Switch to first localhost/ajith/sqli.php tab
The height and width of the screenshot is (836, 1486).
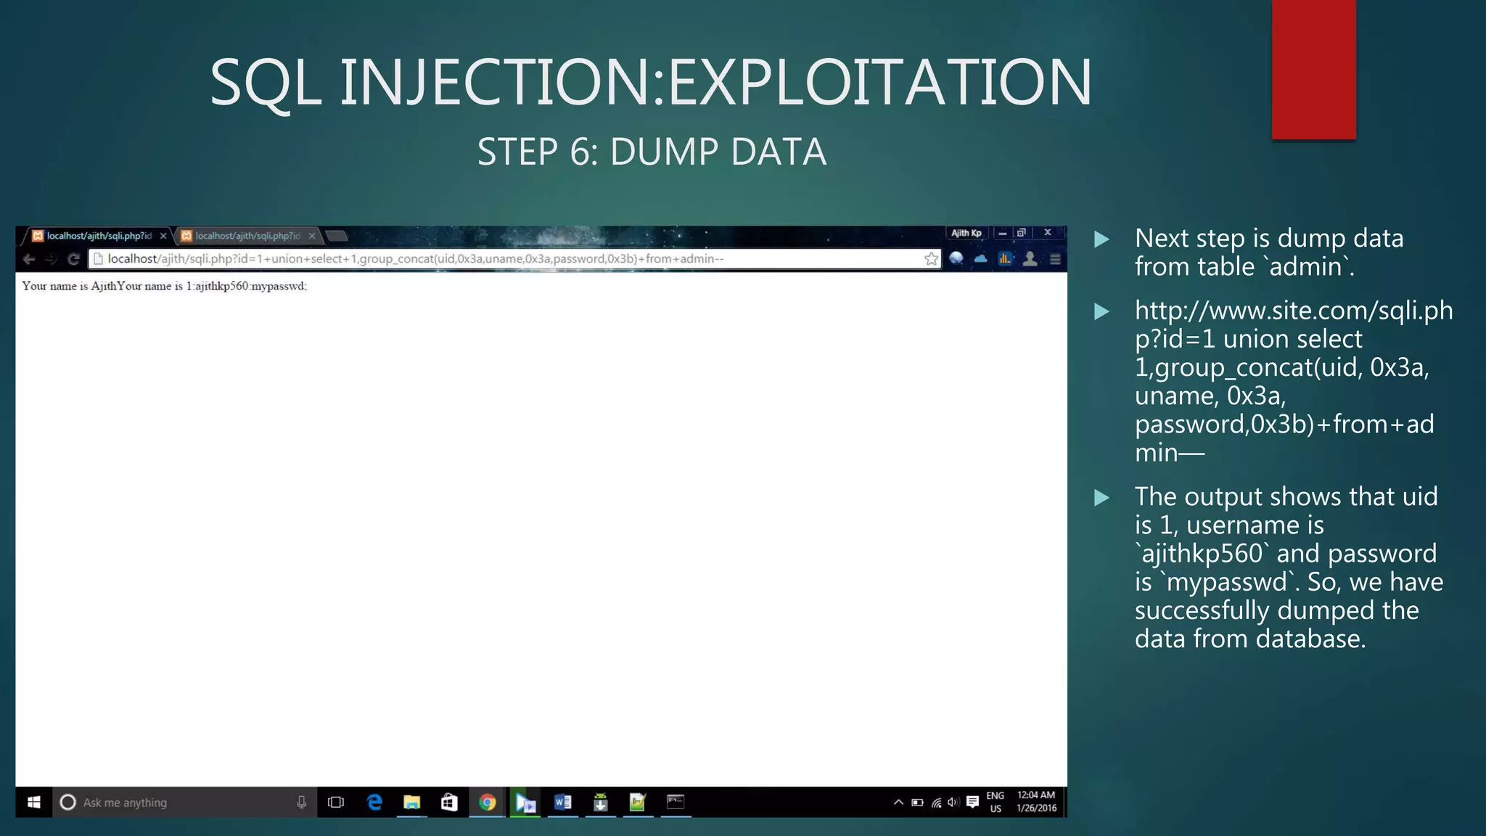pos(99,236)
